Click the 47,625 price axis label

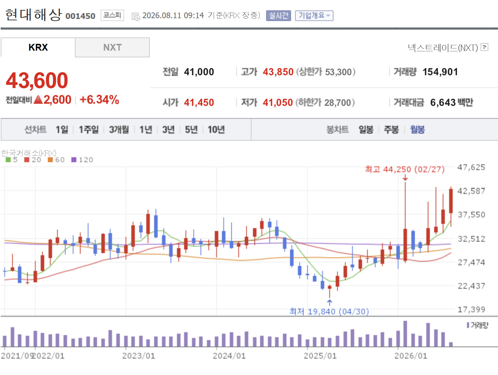pyautogui.click(x=471, y=167)
